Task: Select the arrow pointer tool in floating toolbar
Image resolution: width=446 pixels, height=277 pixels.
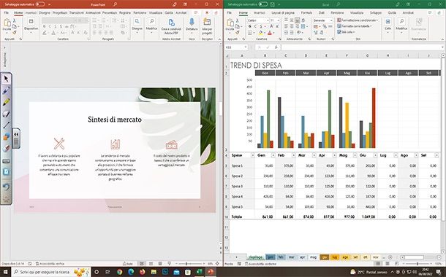Action: [x=7, y=79]
